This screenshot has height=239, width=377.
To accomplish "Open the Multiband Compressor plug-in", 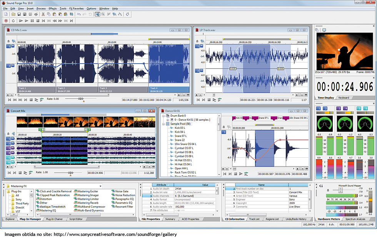I will pos(89,207).
